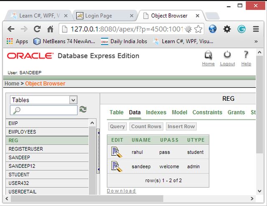The image size is (267, 206).
Task: Click the Home text link under icon
Action: pos(208,64)
